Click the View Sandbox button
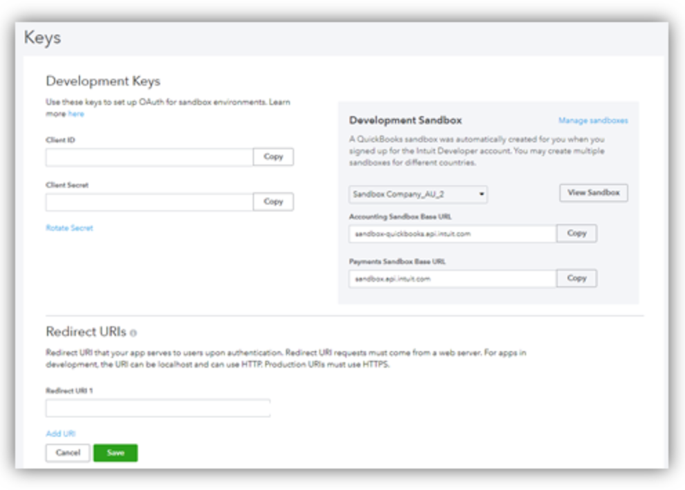 coord(593,192)
